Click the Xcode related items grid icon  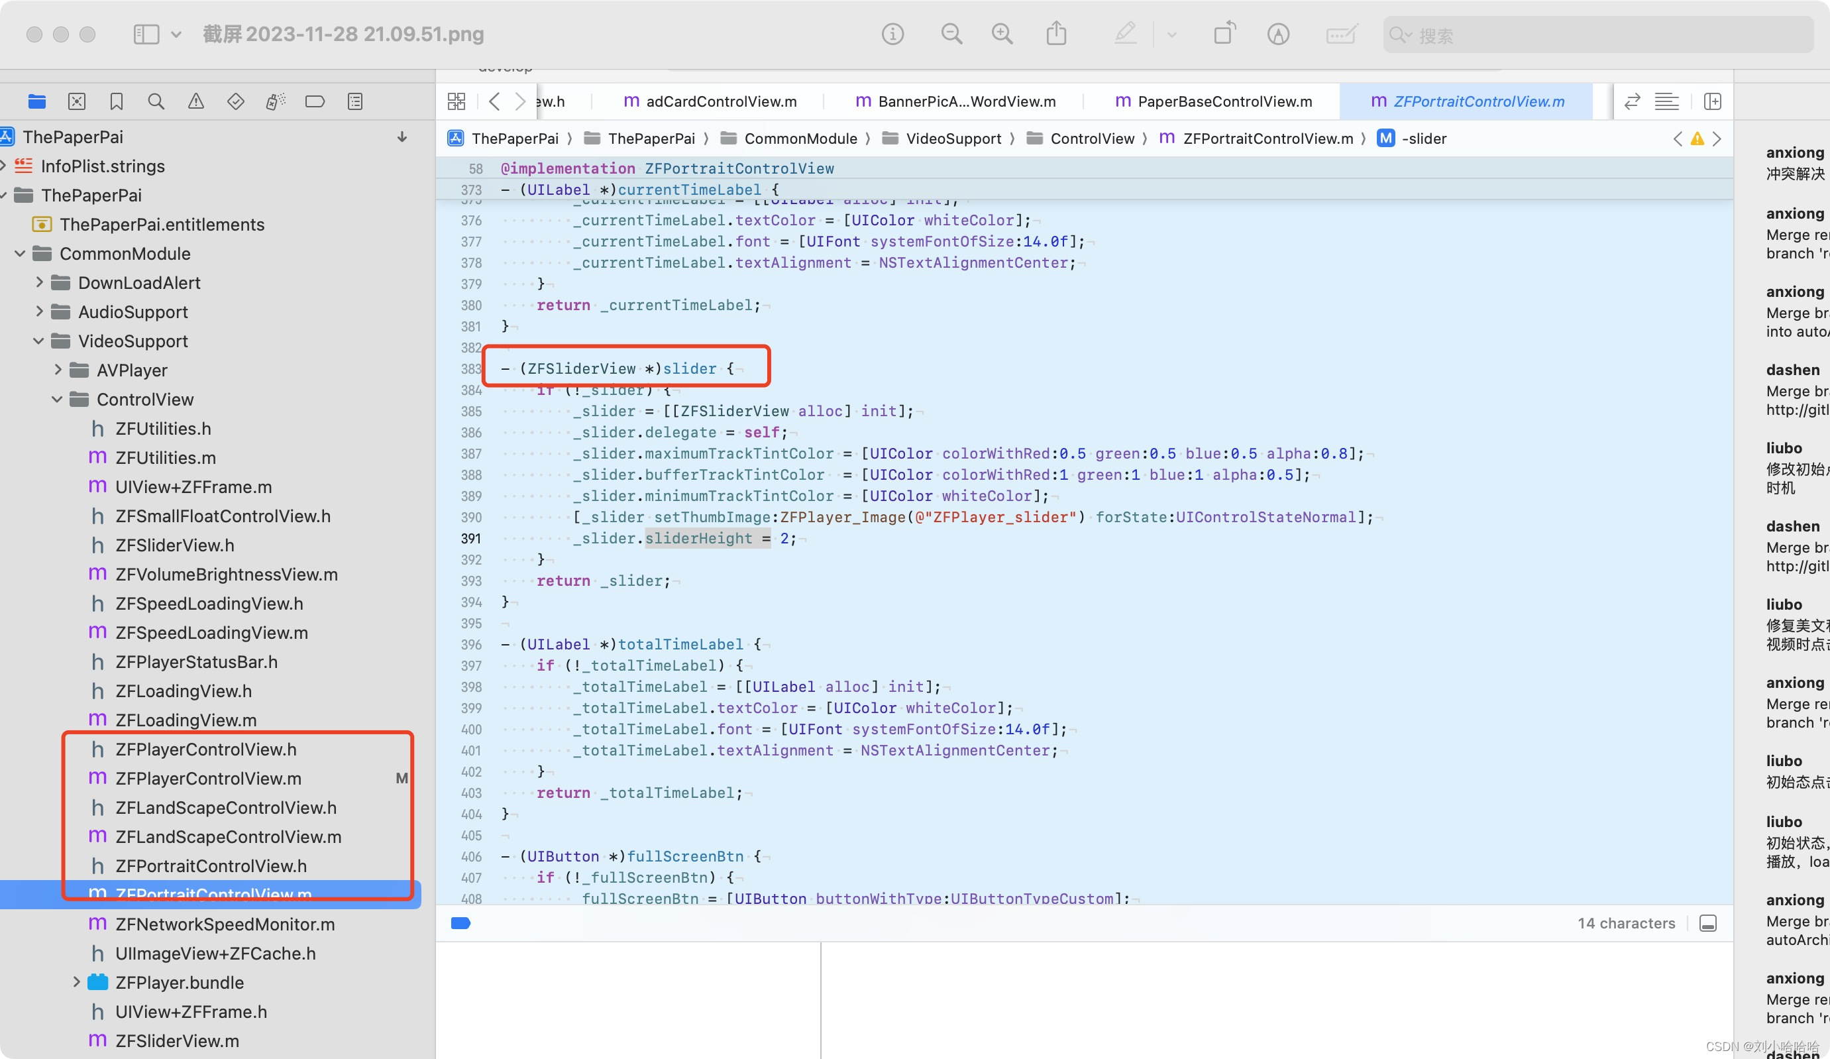pyautogui.click(x=456, y=101)
